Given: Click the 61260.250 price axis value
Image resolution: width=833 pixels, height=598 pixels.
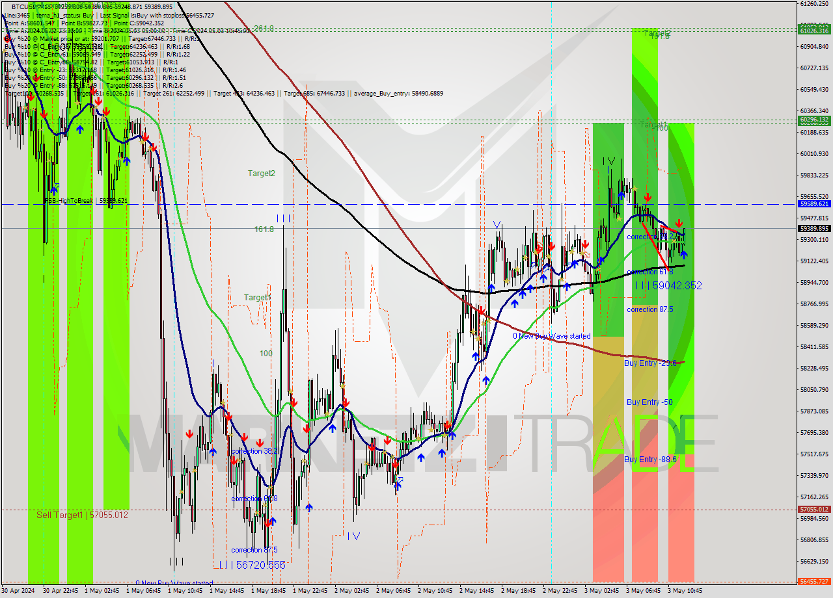Looking at the screenshot, I should pos(814,4).
